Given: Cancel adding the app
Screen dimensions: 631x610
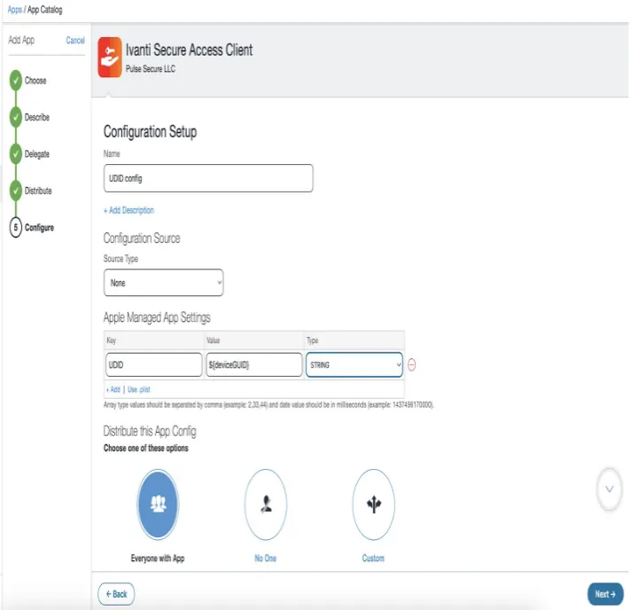Looking at the screenshot, I should point(75,40).
